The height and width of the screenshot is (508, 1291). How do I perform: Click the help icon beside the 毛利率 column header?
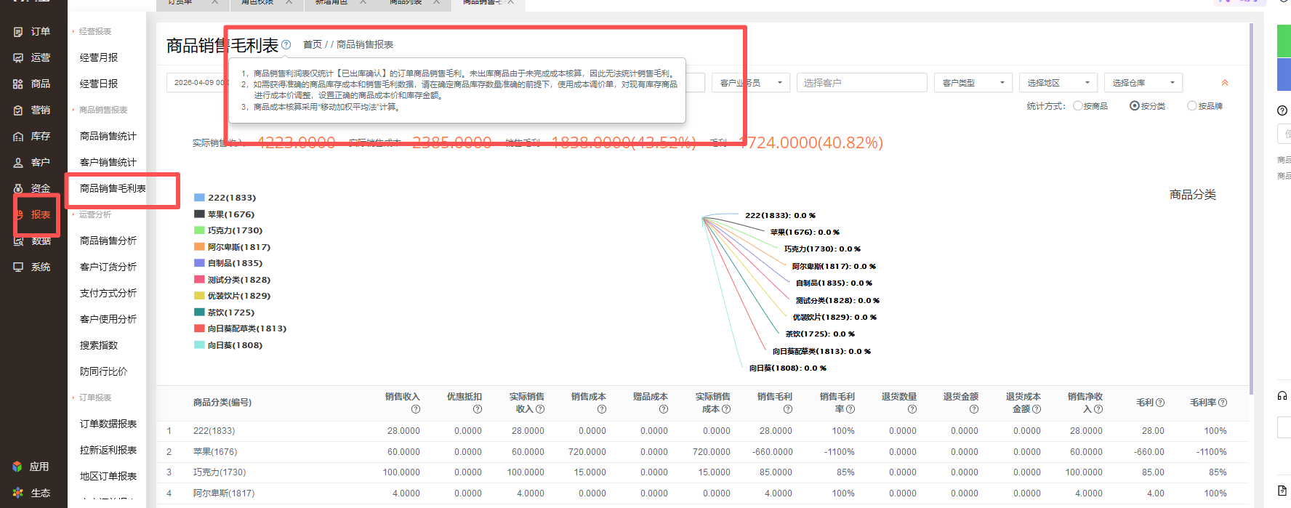(1223, 403)
